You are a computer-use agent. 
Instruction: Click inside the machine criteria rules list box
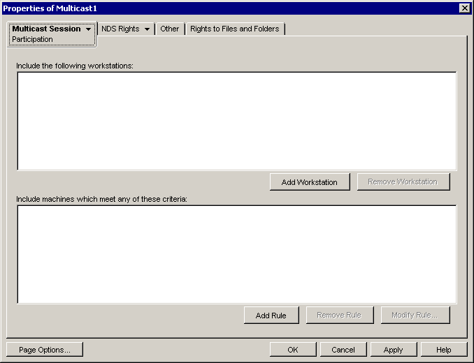(237, 254)
